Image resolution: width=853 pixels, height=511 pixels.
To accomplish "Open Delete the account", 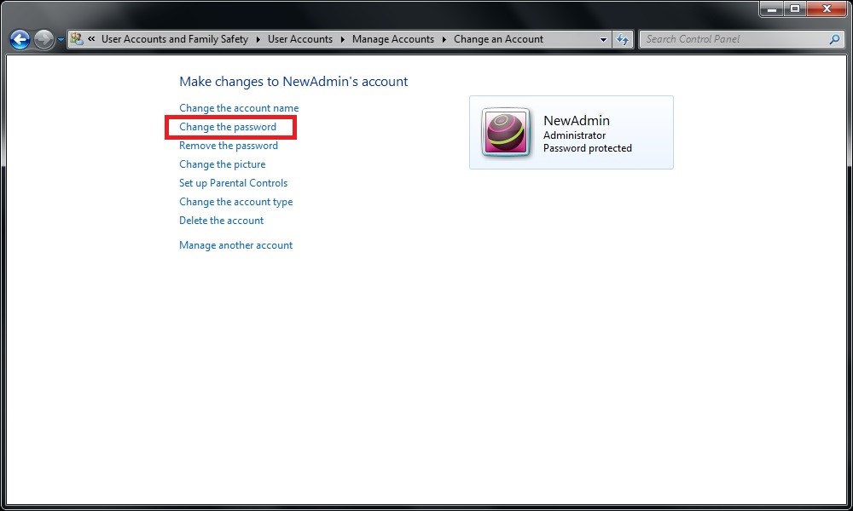I will (221, 221).
